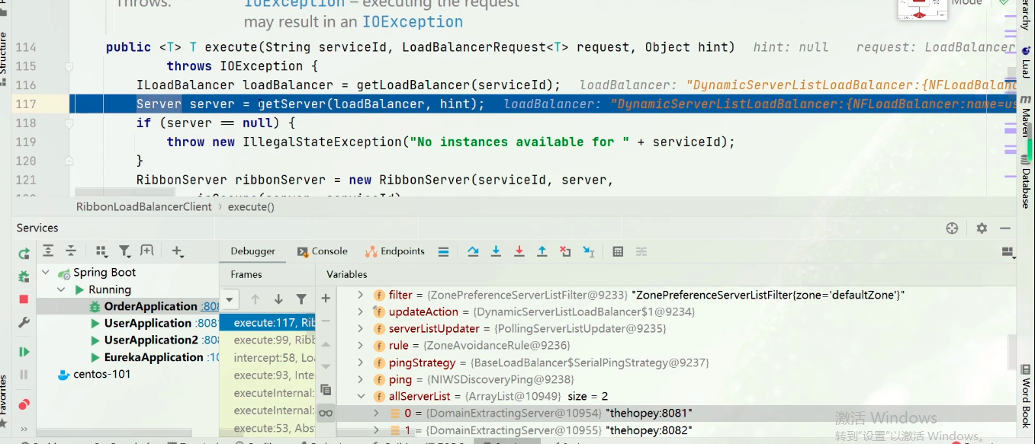The width and height of the screenshot is (1035, 444).
Task: Select the execute:93 stack frame
Action: [x=267, y=375]
